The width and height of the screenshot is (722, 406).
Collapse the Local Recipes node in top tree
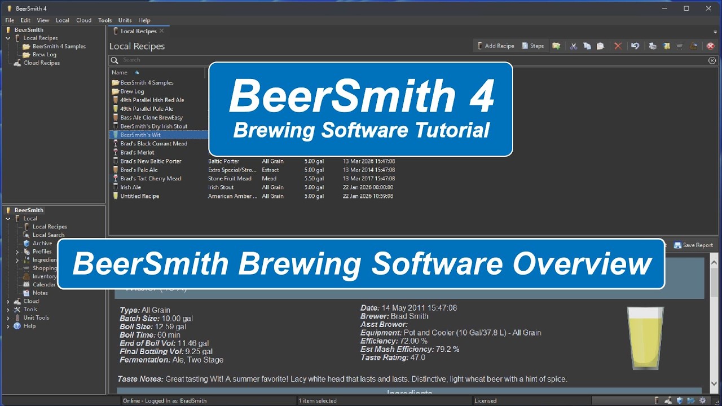[8, 38]
